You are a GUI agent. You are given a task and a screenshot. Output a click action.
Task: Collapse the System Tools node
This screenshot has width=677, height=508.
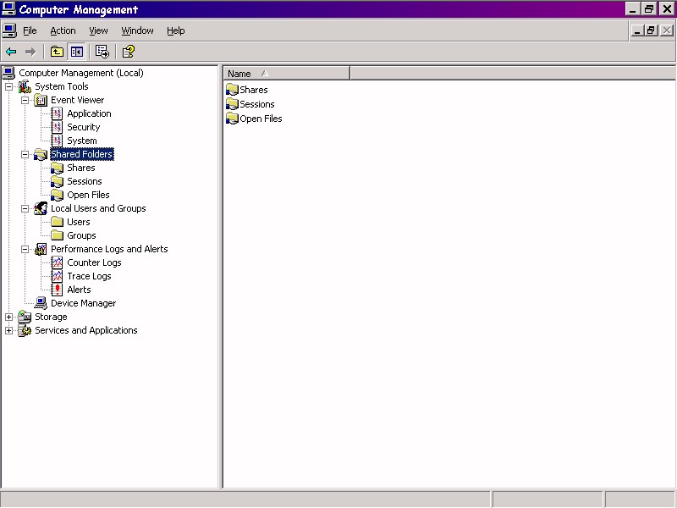point(8,86)
